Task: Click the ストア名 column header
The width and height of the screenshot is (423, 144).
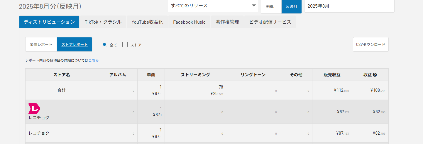Action: pos(62,75)
